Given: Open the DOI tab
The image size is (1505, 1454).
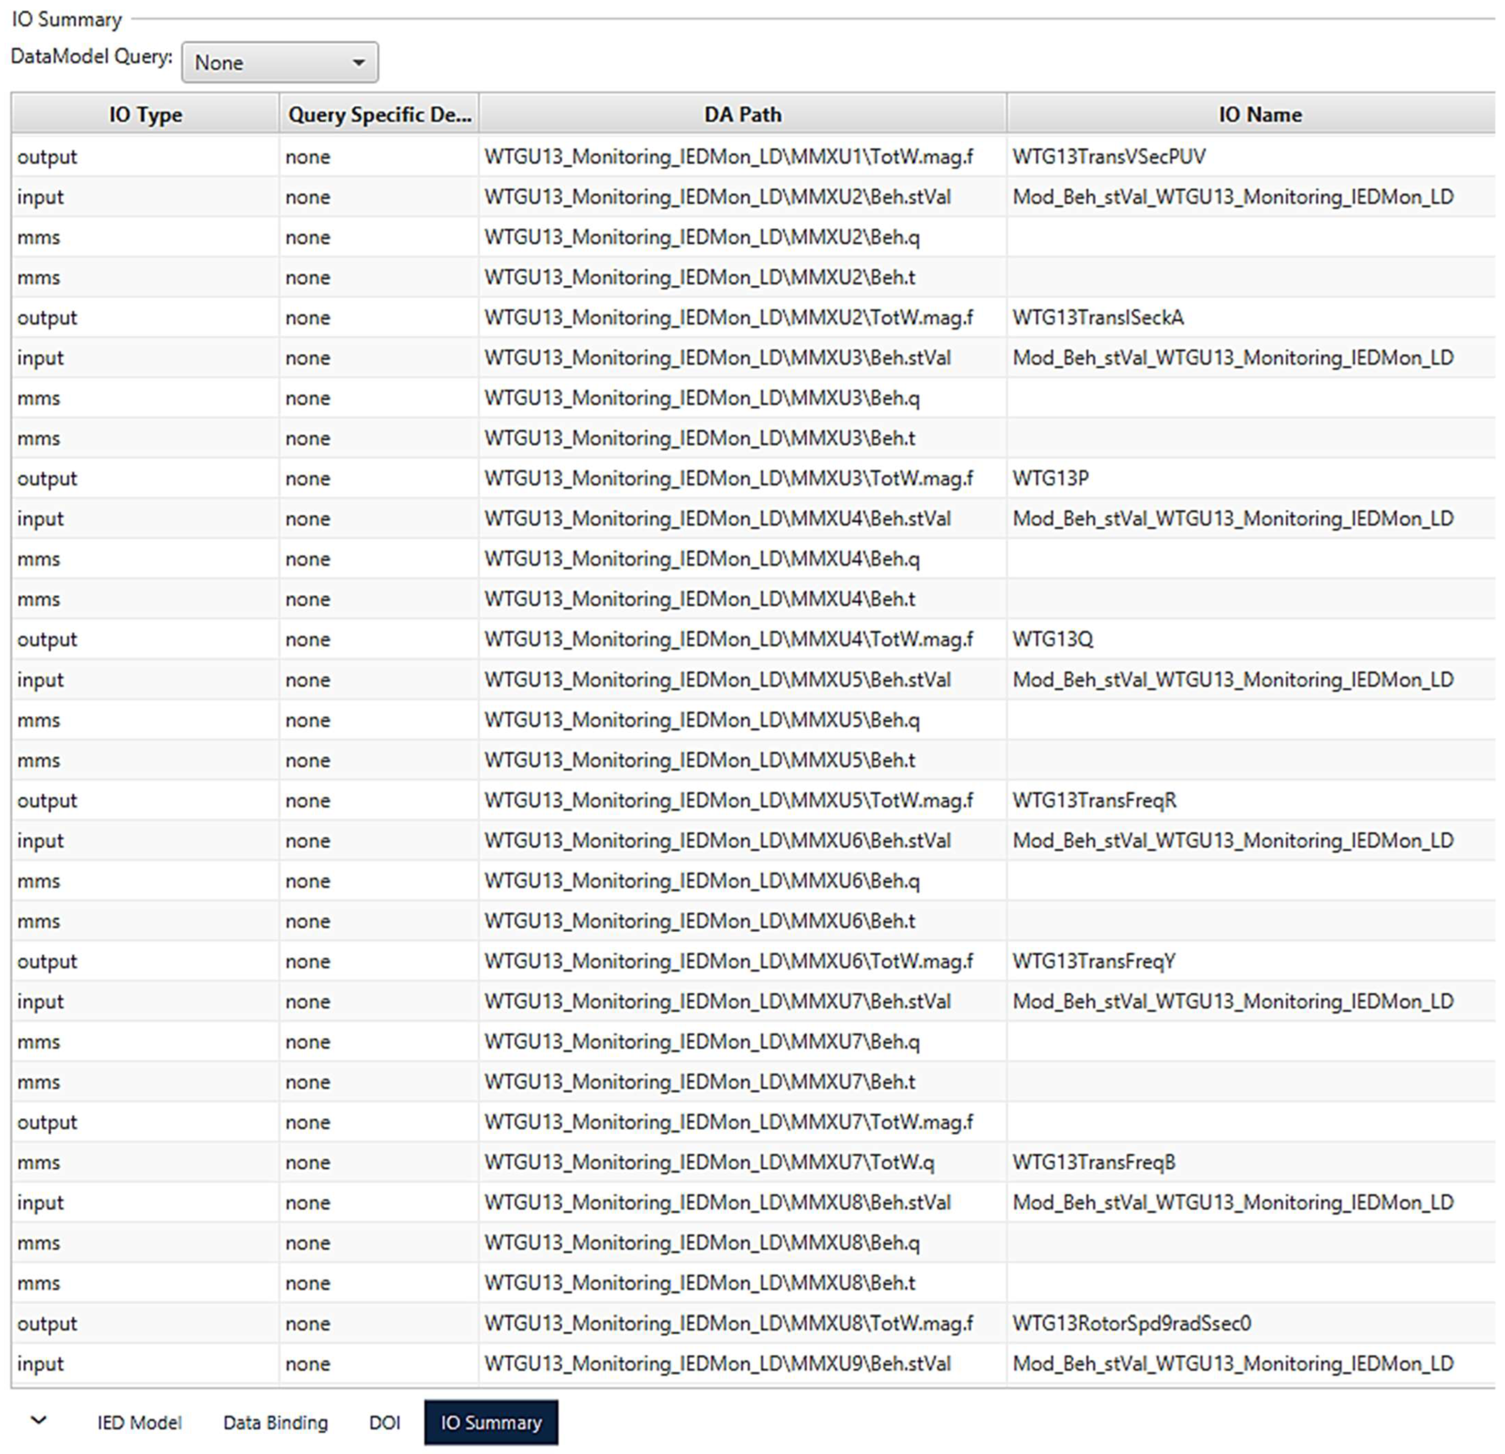Looking at the screenshot, I should point(384,1423).
